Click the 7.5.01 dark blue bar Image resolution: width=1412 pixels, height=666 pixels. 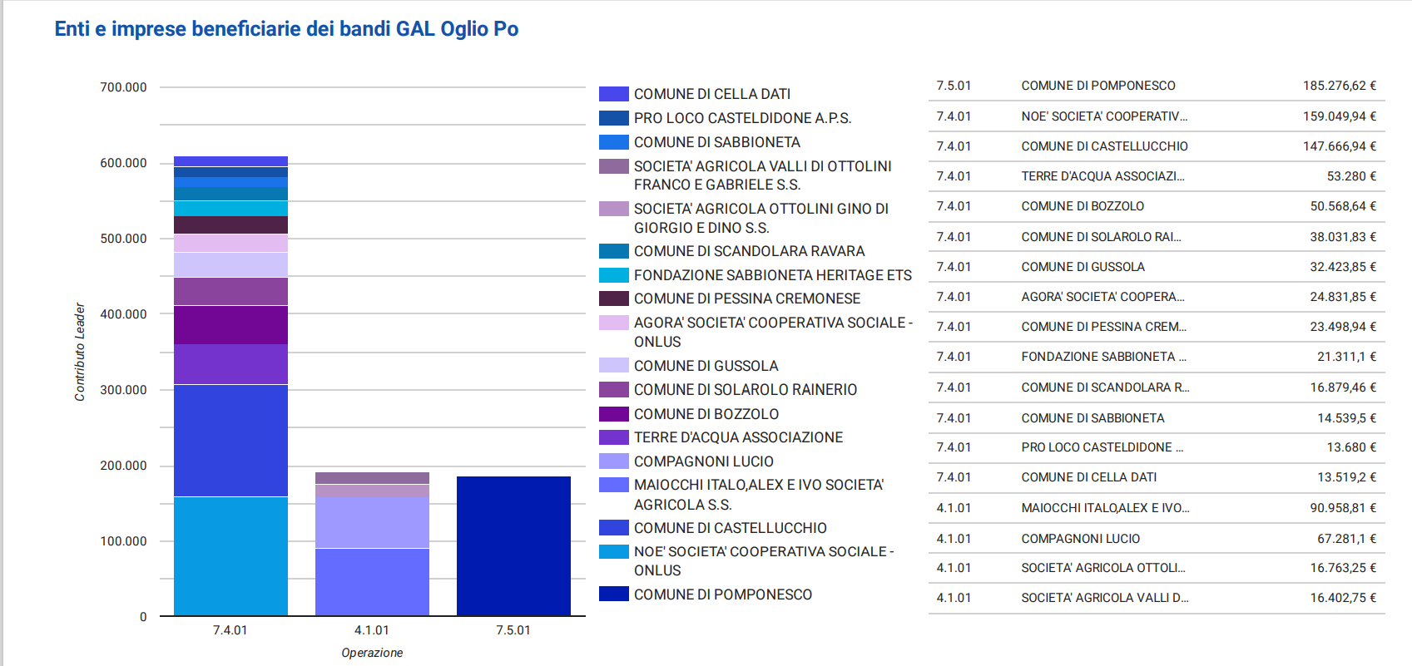tap(513, 545)
